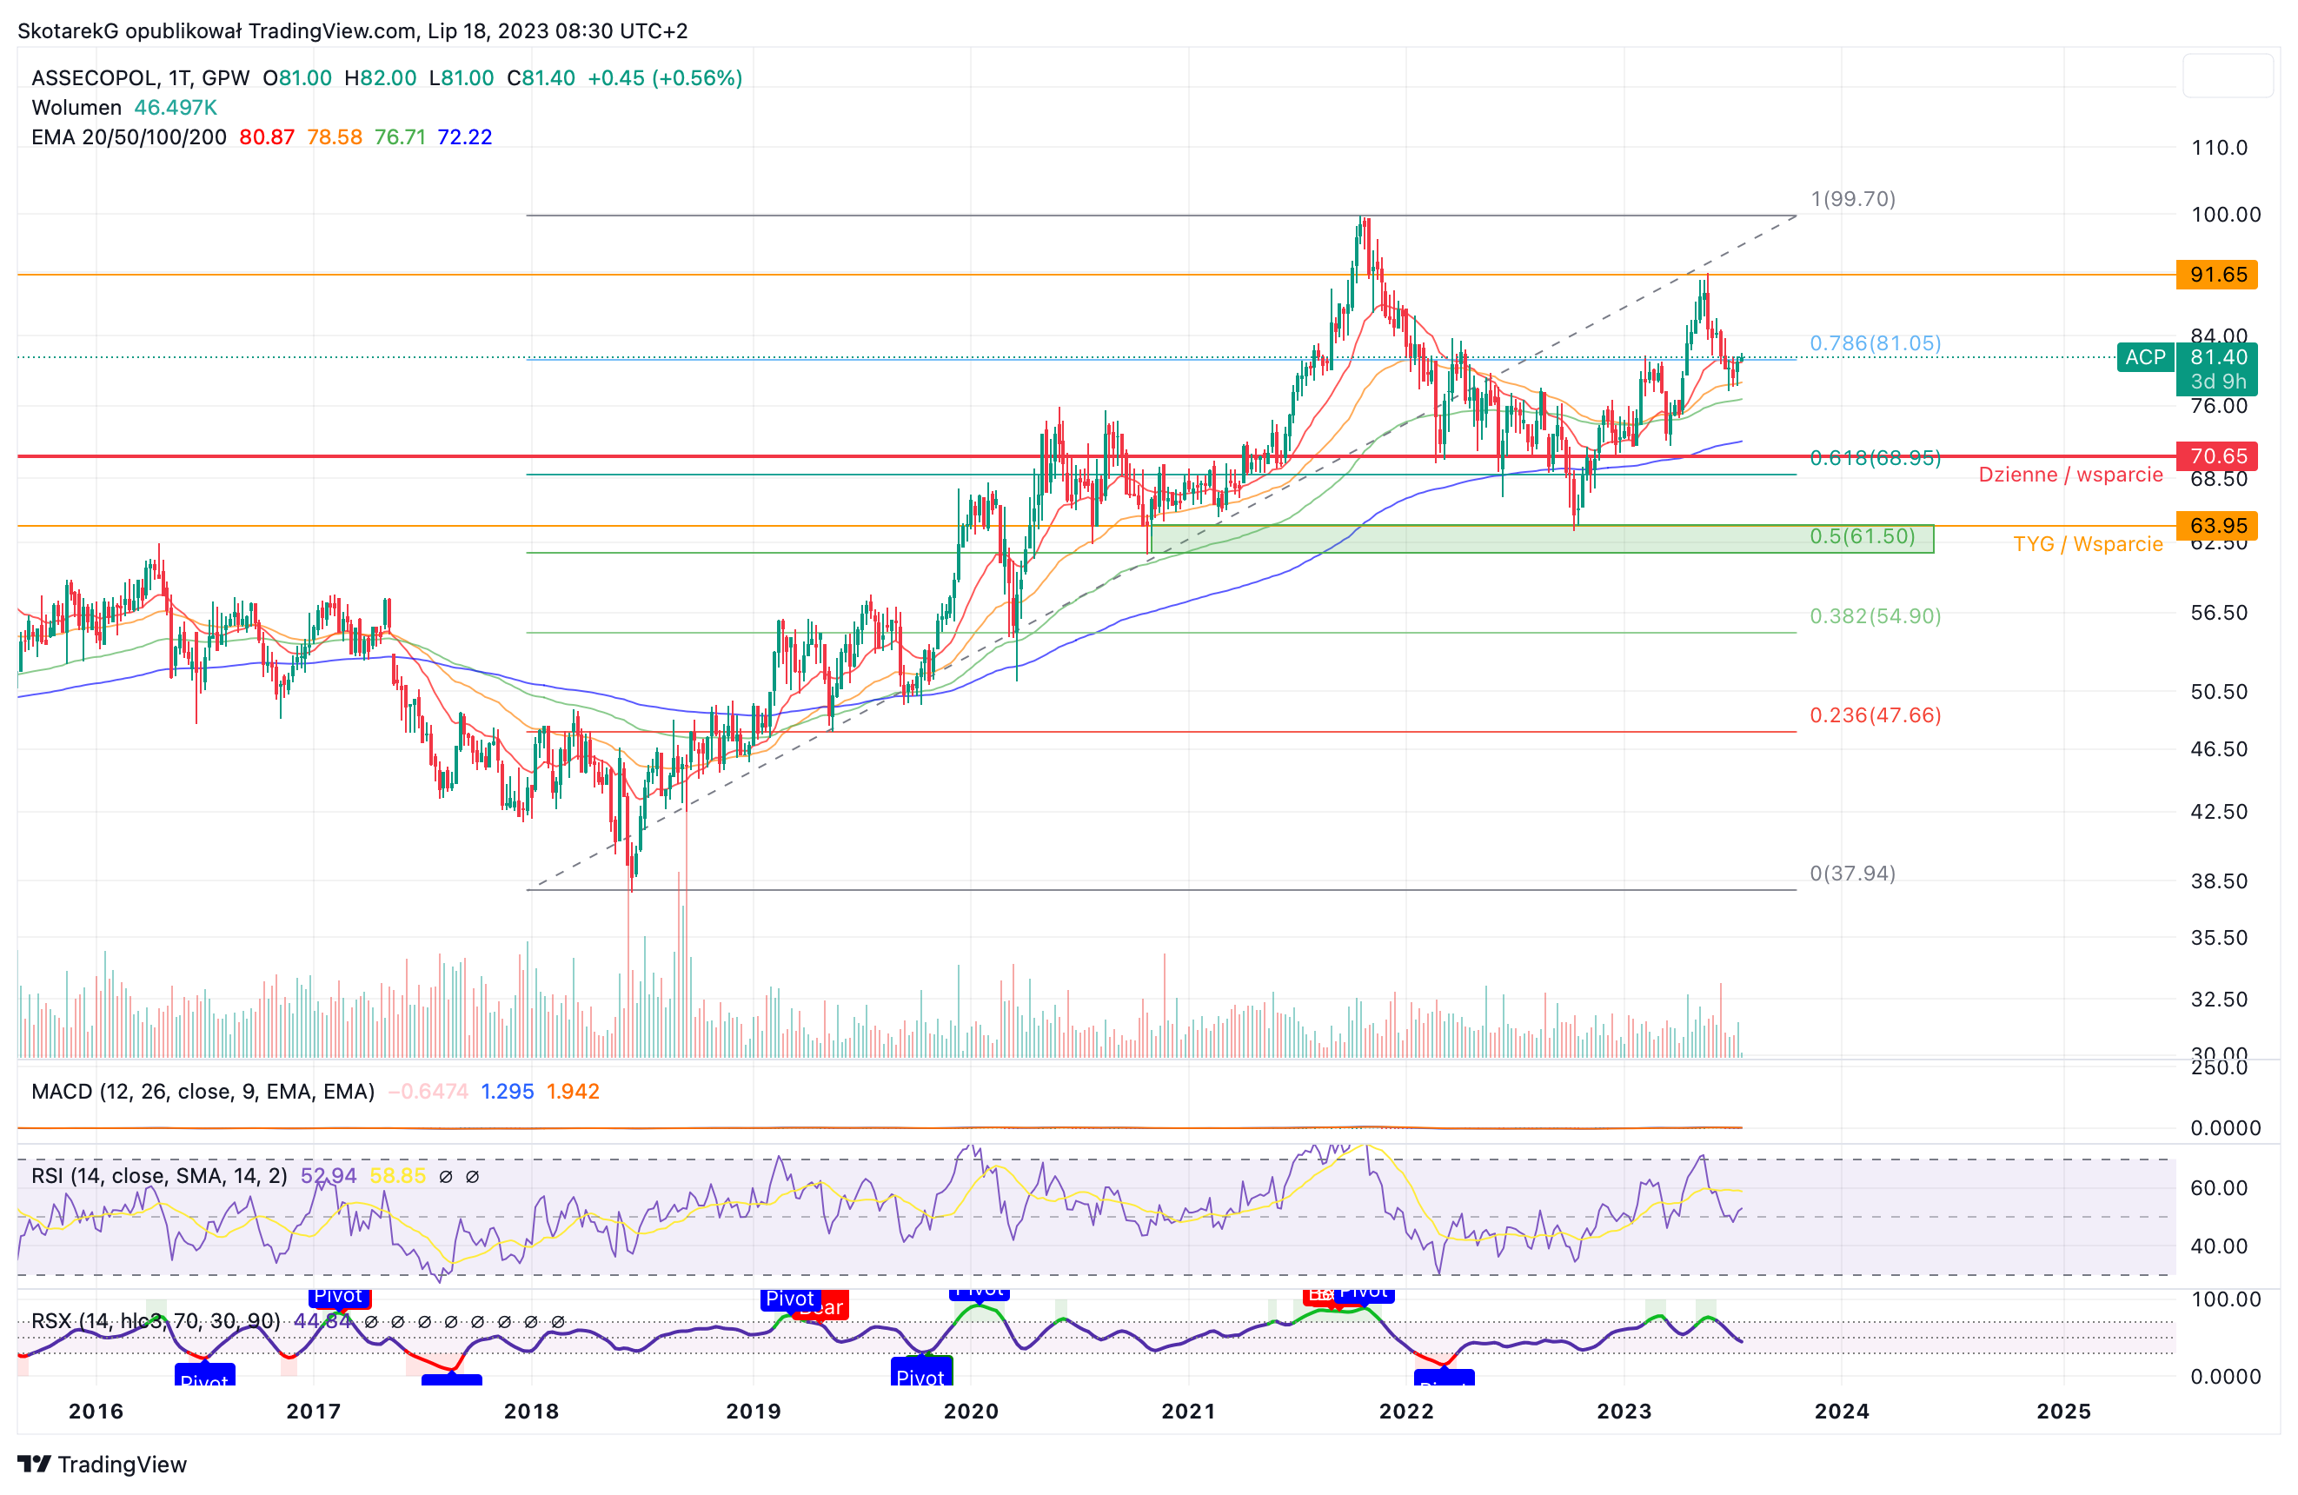
Task: Click the RSI (14, close, SMA, 14, 2) label
Action: click(x=159, y=1175)
